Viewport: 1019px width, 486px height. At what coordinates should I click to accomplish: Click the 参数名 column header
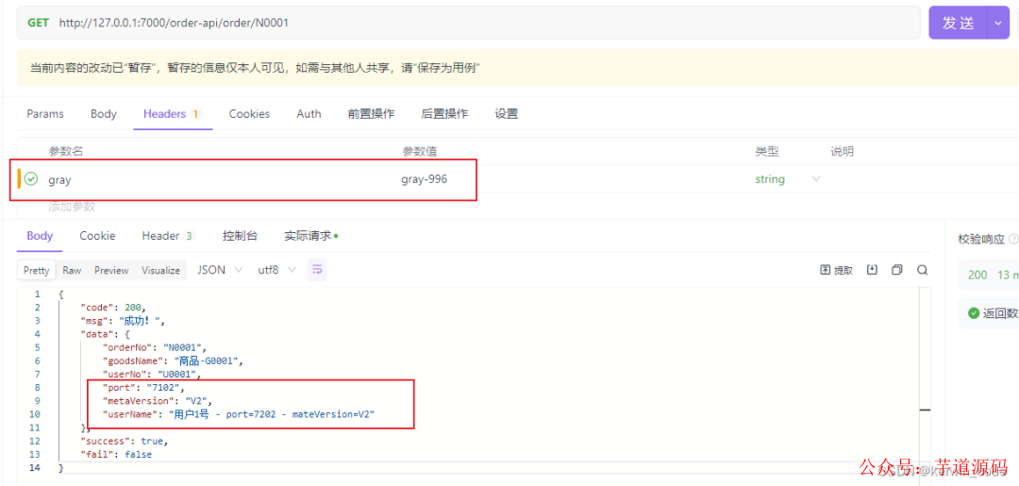[x=66, y=152]
